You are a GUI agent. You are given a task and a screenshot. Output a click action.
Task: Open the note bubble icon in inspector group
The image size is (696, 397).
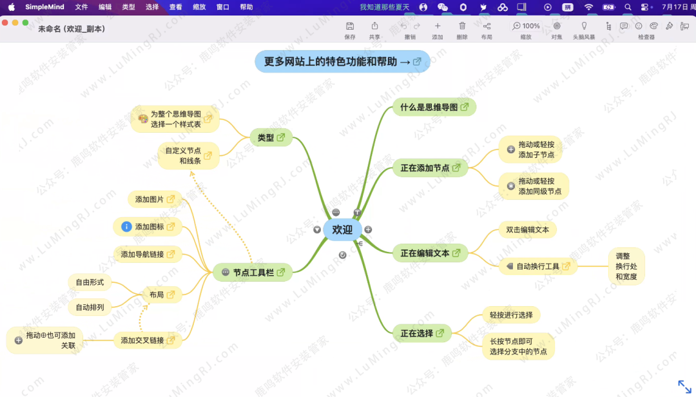pos(624,26)
